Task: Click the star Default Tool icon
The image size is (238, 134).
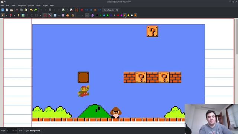Action: 73,15
